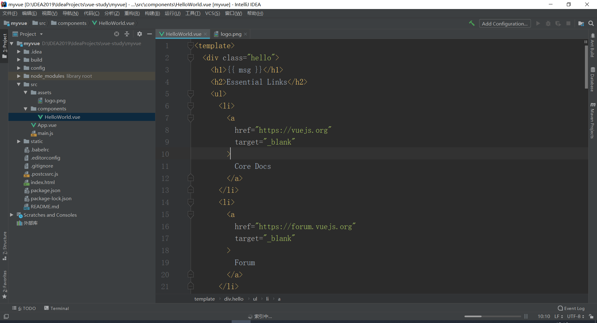Open Project Structure icon in toolbar
597x323 pixels.
pos(581,23)
